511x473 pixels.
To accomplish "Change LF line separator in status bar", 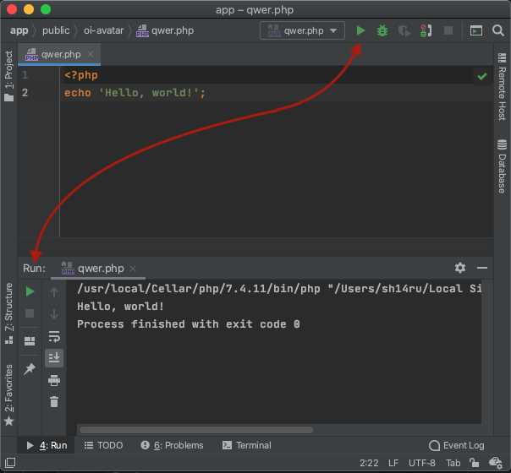I will 393,463.
